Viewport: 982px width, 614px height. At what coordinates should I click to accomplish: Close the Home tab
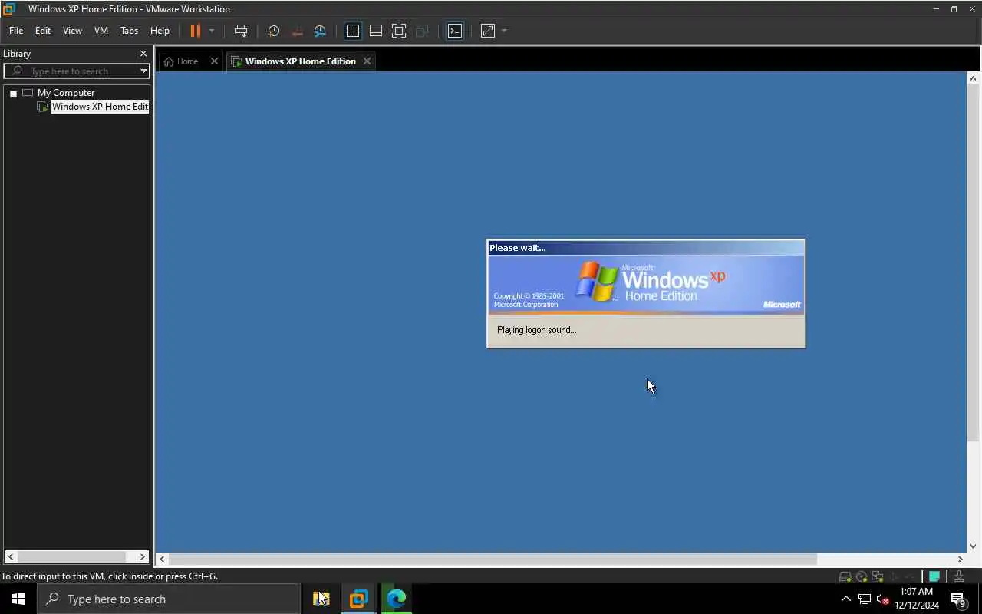point(214,61)
